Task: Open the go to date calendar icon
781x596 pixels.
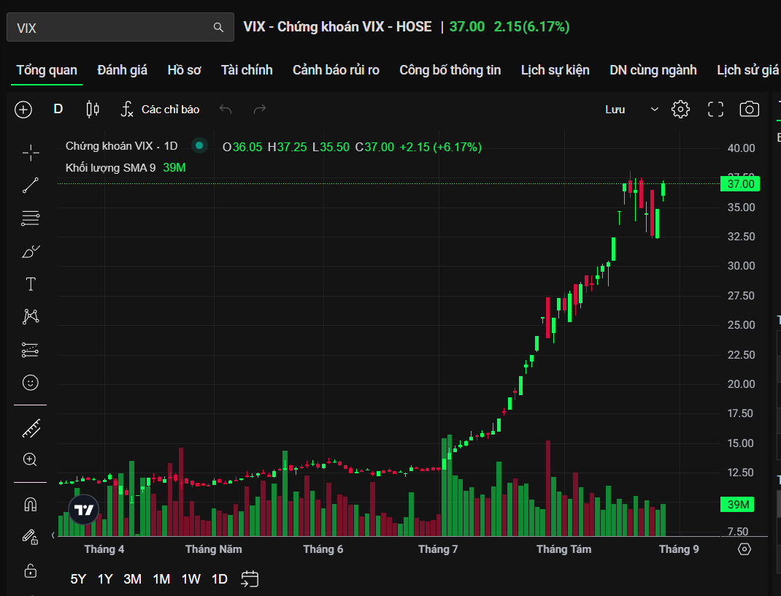Action: coord(250,579)
